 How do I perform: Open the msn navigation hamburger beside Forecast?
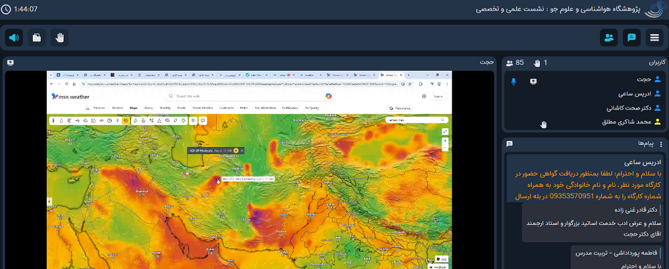[x=88, y=109]
